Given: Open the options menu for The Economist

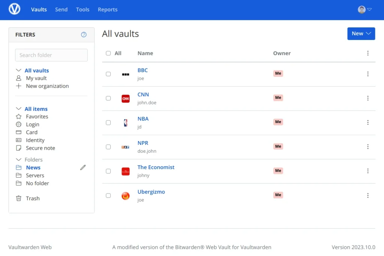Looking at the screenshot, I should coord(368,171).
